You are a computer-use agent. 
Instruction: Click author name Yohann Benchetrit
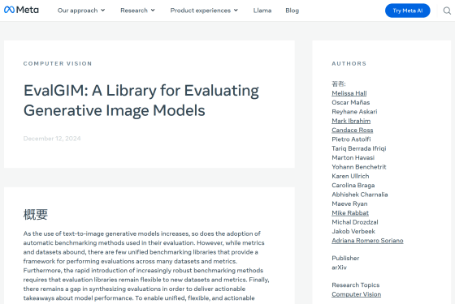(359, 167)
